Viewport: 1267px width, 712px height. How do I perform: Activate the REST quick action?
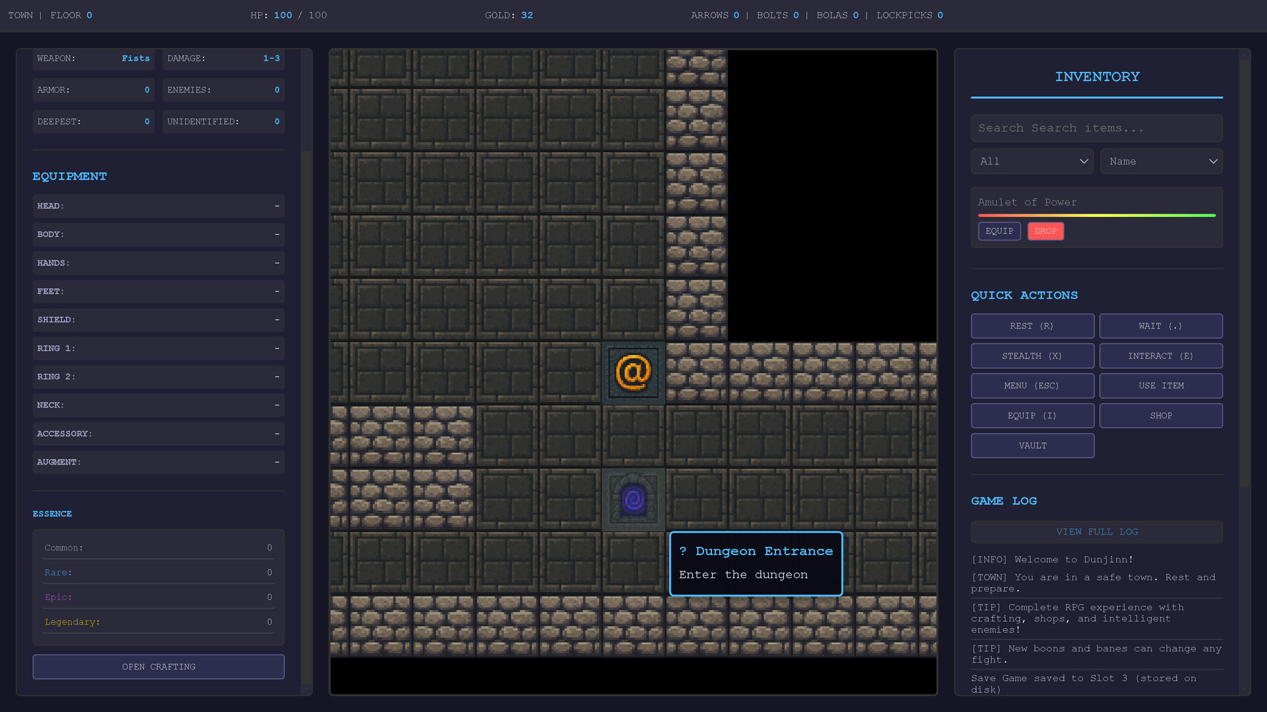[x=1032, y=326]
